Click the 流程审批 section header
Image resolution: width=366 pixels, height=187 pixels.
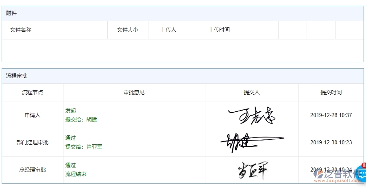click(183, 76)
